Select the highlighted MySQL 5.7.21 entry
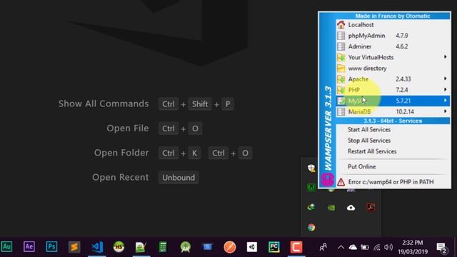The image size is (457, 257). click(x=393, y=101)
